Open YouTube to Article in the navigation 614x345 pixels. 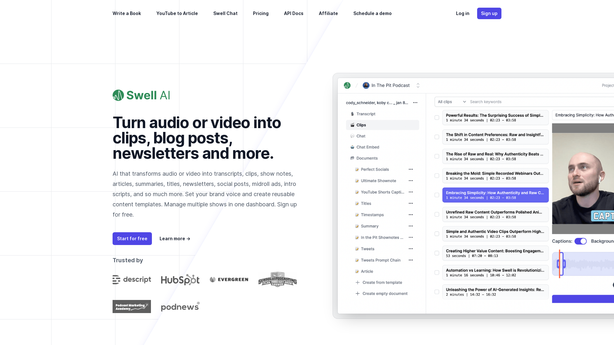tap(177, 13)
